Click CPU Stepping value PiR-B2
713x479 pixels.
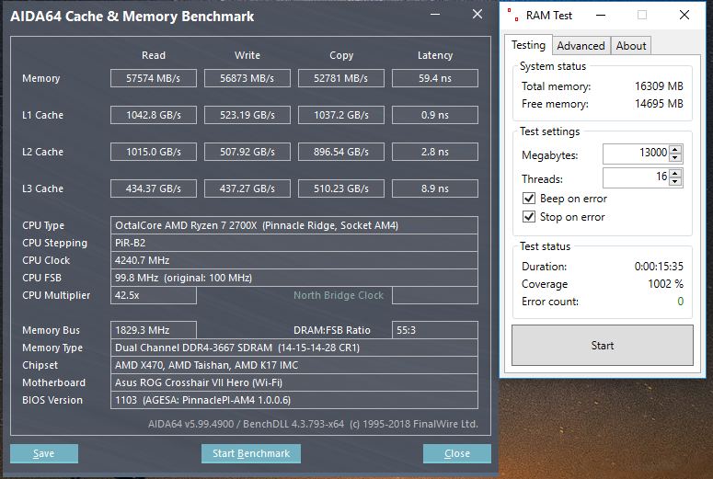coord(294,243)
